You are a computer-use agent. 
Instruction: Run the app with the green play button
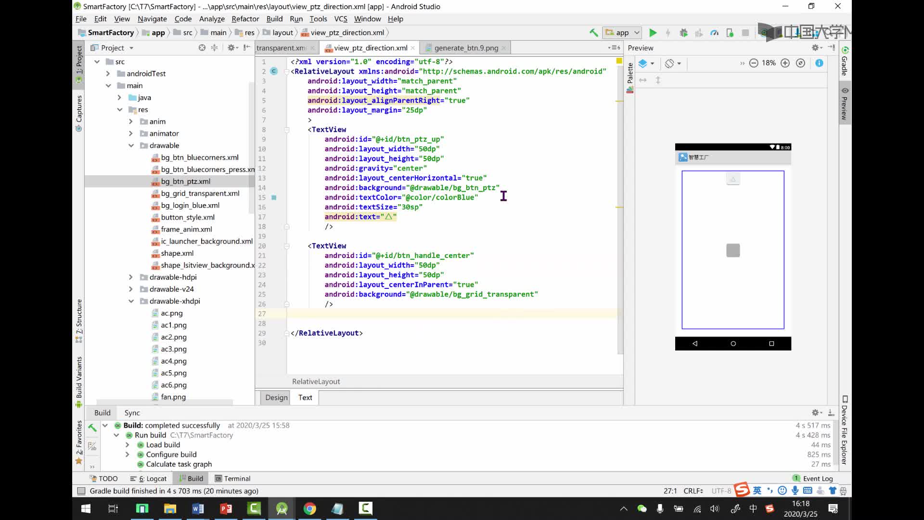tap(653, 33)
